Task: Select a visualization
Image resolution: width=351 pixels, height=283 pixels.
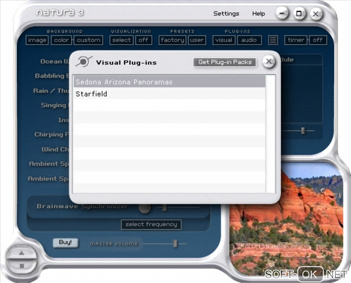Action: click(121, 40)
